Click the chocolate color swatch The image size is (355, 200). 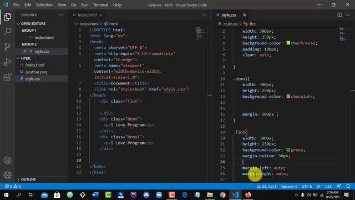coord(288,96)
